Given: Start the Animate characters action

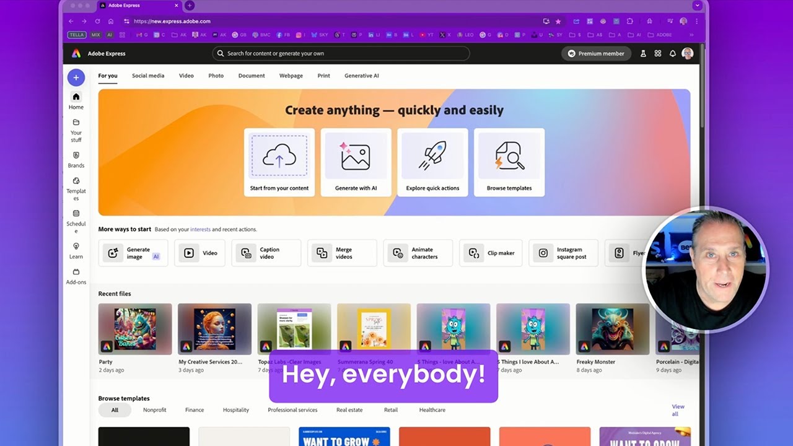Looking at the screenshot, I should [418, 253].
